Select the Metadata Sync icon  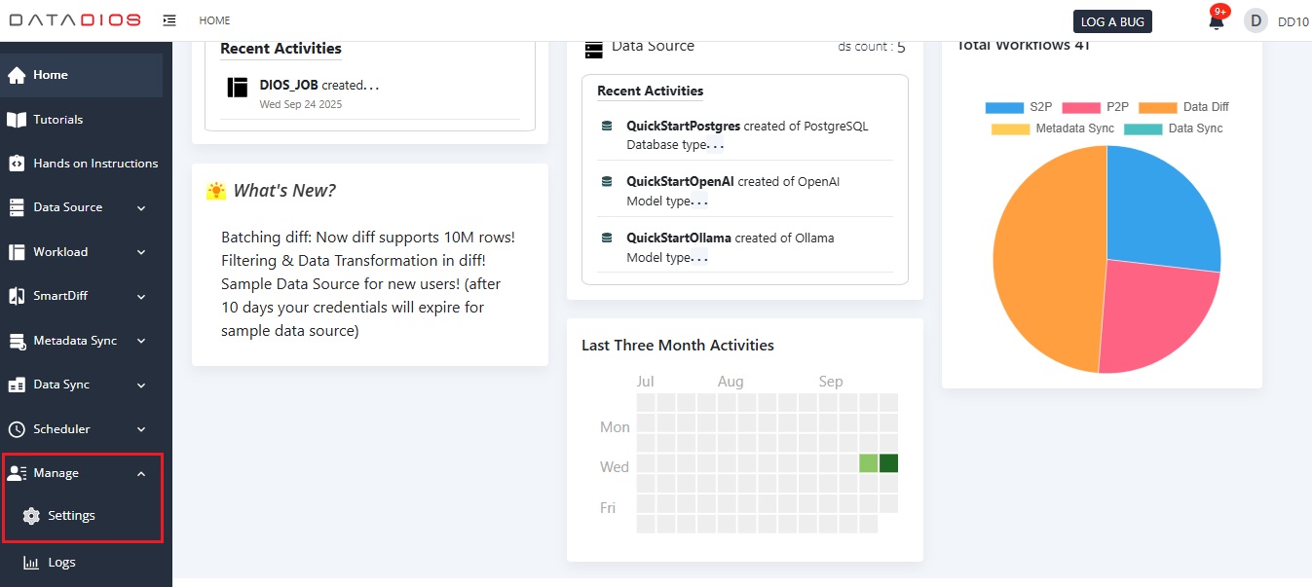(16, 340)
